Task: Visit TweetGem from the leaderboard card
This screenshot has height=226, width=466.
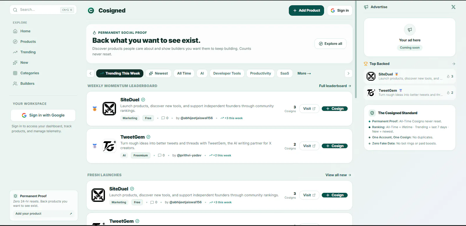Action: click(x=309, y=146)
